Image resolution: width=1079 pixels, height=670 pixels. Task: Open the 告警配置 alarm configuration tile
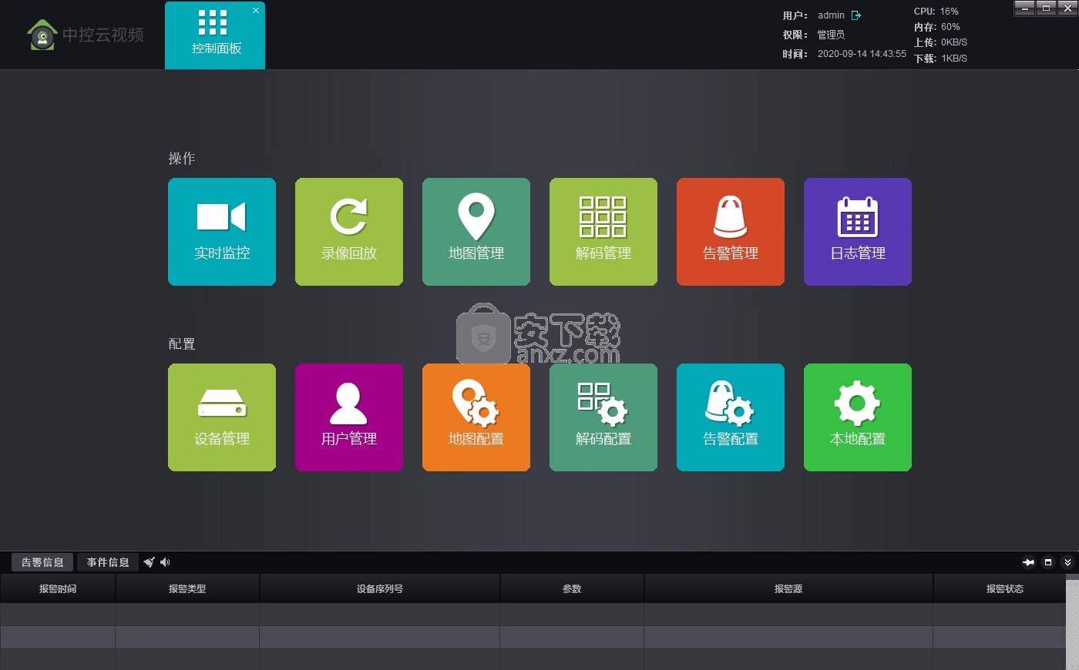pyautogui.click(x=731, y=417)
